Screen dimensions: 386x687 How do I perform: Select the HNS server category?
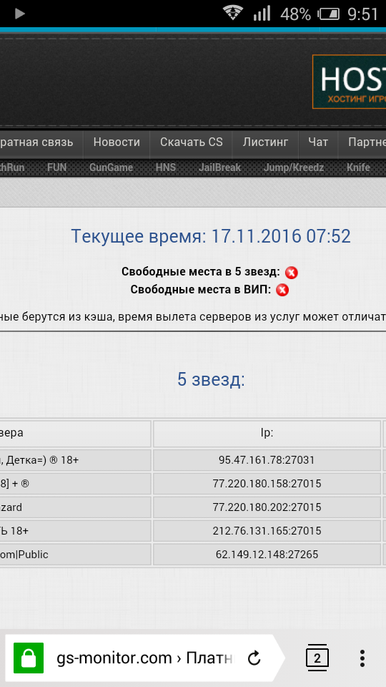[x=166, y=167]
